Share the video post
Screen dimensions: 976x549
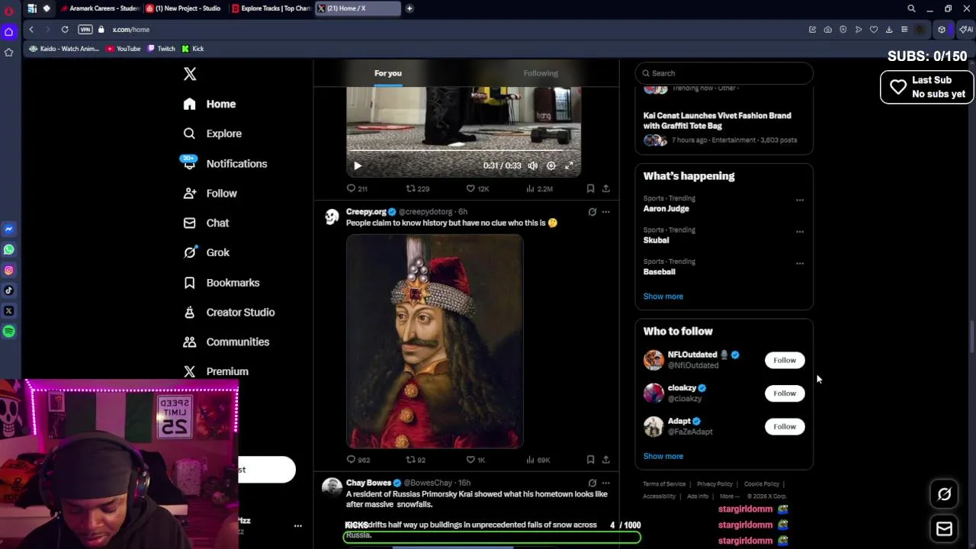pyautogui.click(x=605, y=188)
